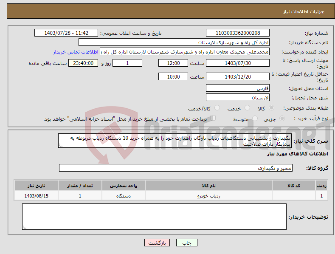
Task: Click the دستگاه unit cell
Action: coord(124,196)
